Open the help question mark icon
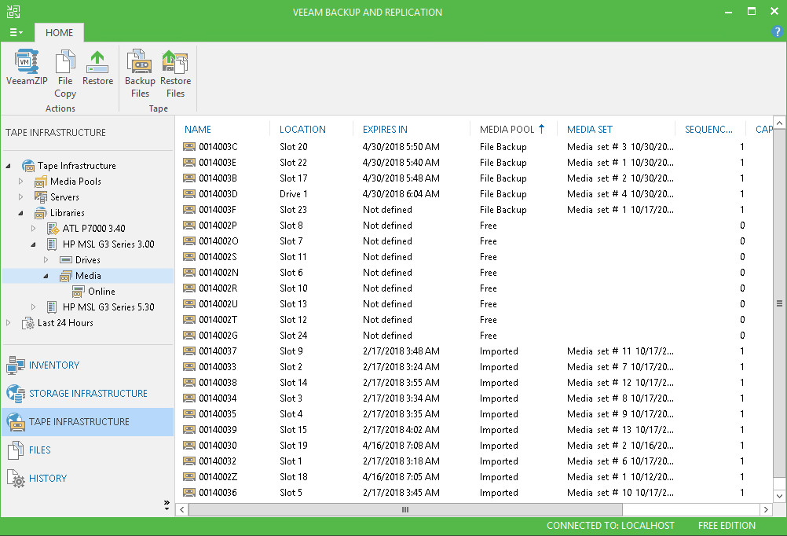 pyautogui.click(x=777, y=32)
